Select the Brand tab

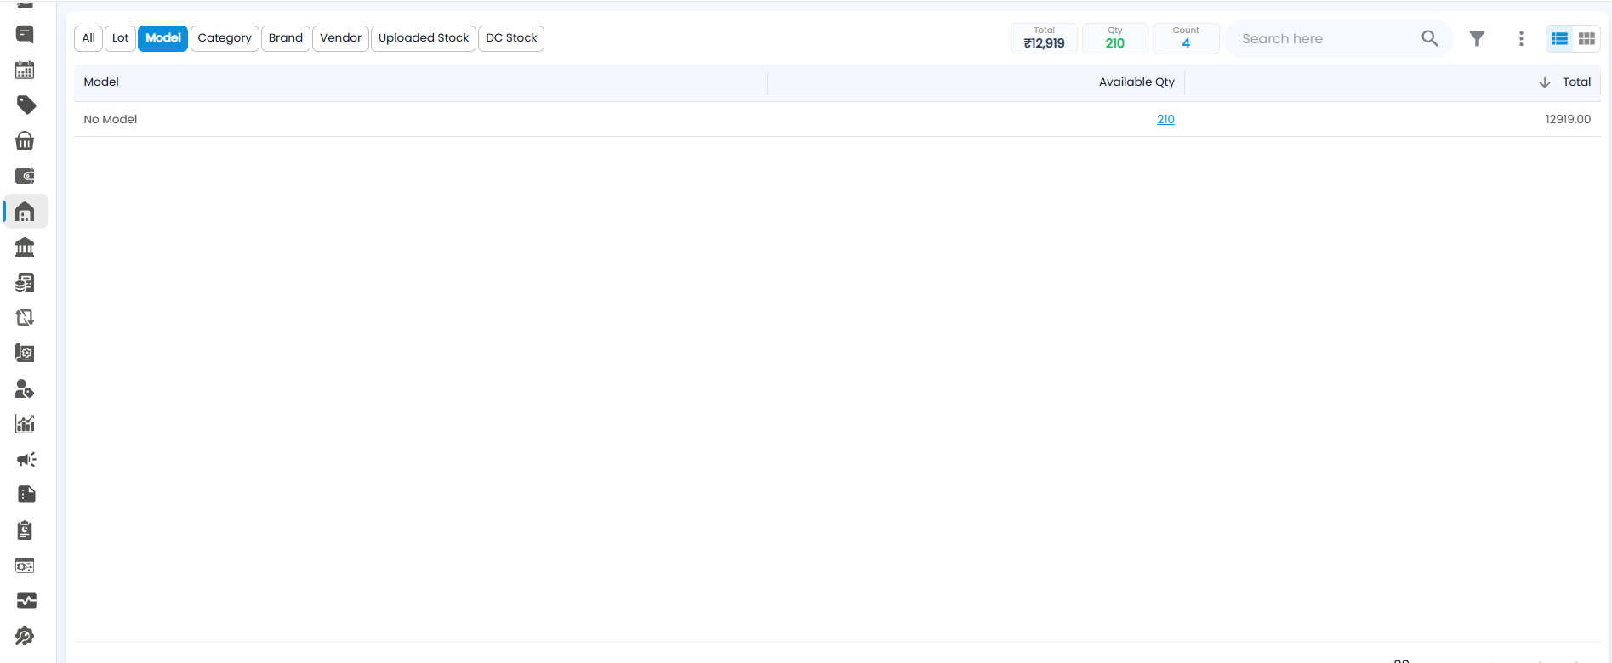tap(286, 38)
